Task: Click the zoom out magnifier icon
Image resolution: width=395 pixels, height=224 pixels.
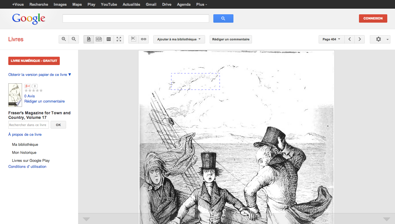Action: tap(74, 39)
